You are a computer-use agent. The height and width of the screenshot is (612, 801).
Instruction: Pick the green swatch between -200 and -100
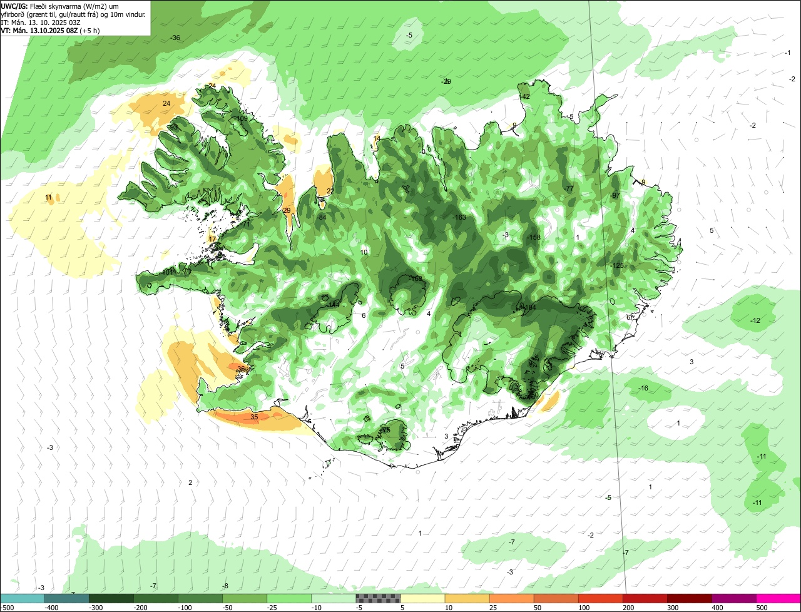[156, 598]
